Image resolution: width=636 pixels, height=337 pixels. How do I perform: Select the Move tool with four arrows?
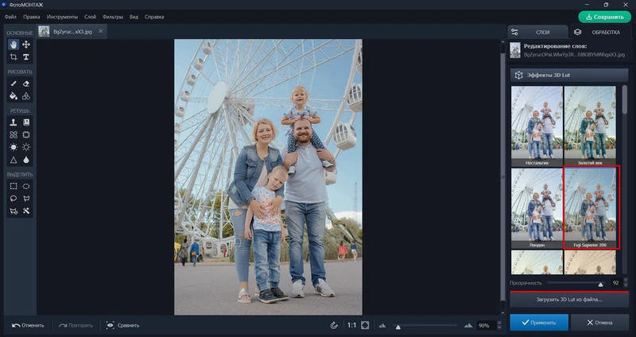pyautogui.click(x=26, y=45)
